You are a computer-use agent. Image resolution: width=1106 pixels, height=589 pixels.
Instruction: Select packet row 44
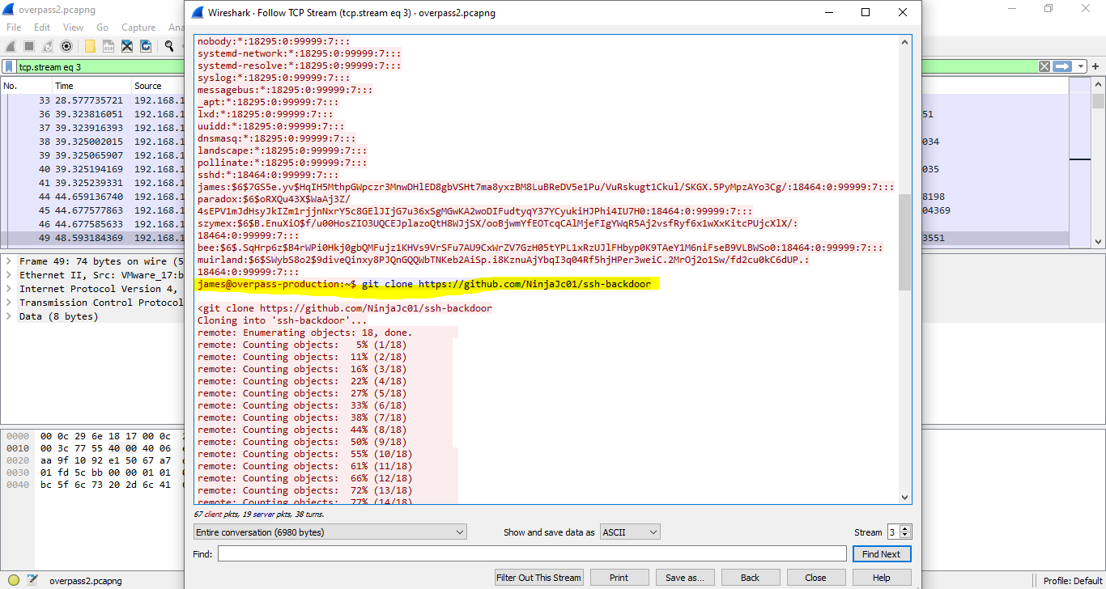(92, 197)
